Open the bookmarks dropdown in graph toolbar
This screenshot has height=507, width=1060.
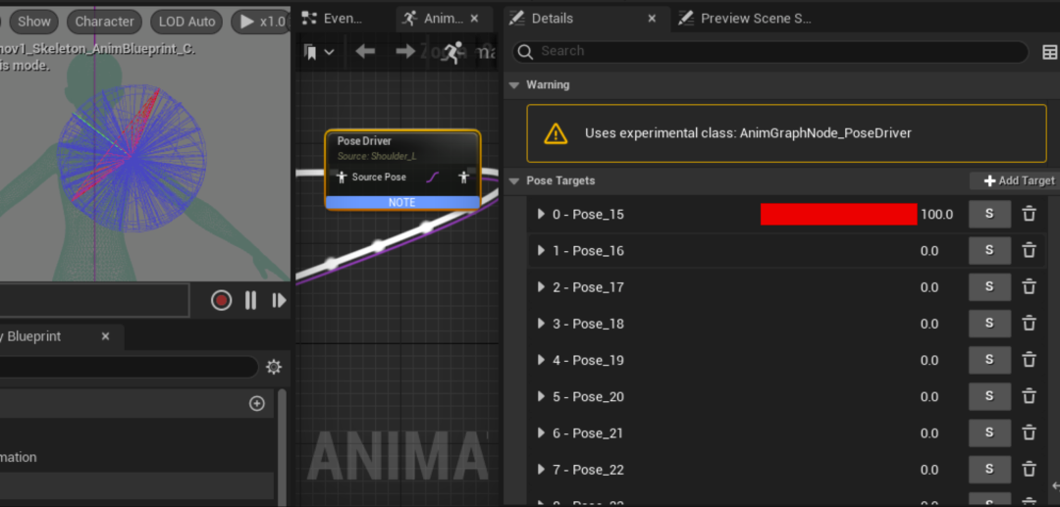(x=319, y=52)
